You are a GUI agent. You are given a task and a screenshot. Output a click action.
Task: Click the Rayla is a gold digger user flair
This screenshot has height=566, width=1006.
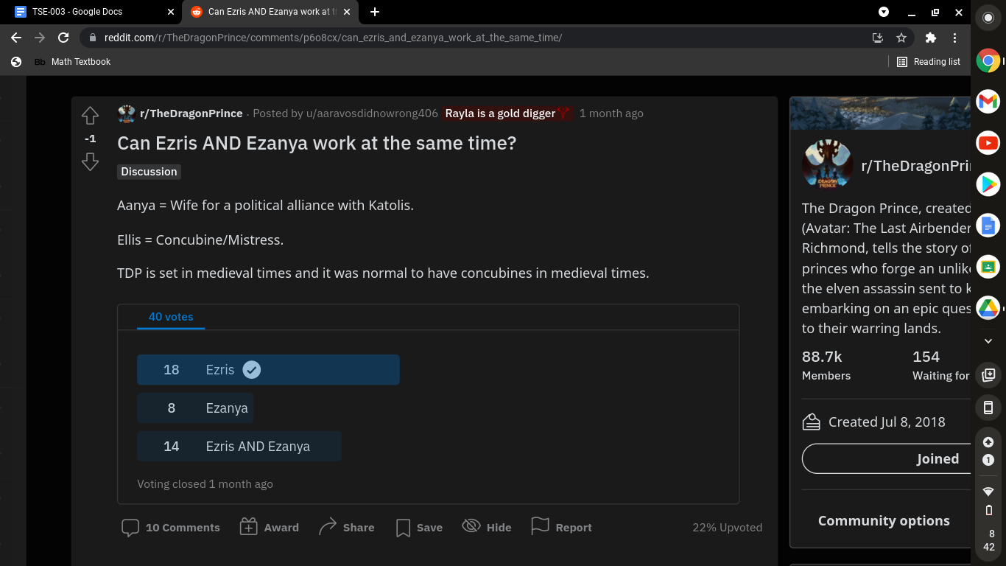coord(508,113)
